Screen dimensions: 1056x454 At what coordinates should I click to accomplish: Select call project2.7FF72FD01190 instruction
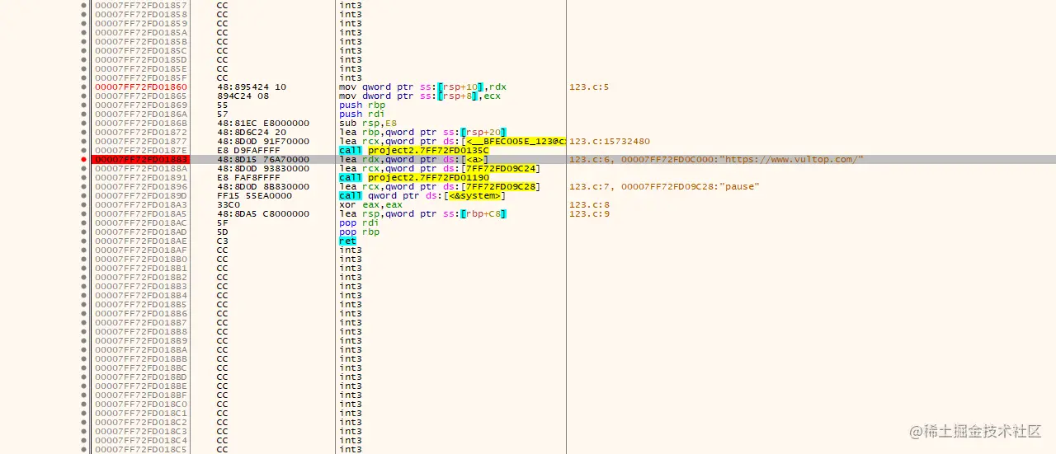[x=414, y=177]
